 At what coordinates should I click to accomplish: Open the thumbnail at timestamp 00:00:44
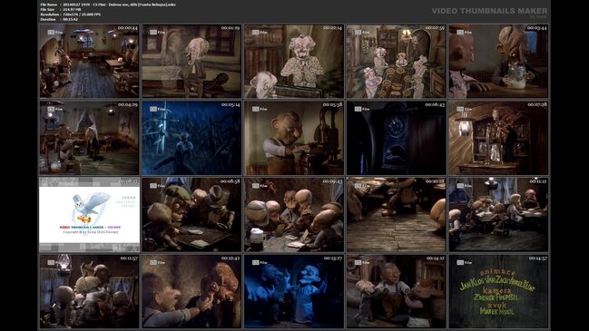90,61
